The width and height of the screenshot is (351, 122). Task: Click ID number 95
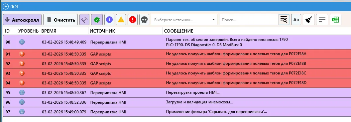8,93
